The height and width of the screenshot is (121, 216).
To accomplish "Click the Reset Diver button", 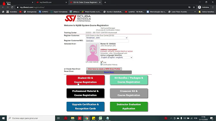I will [109, 72].
